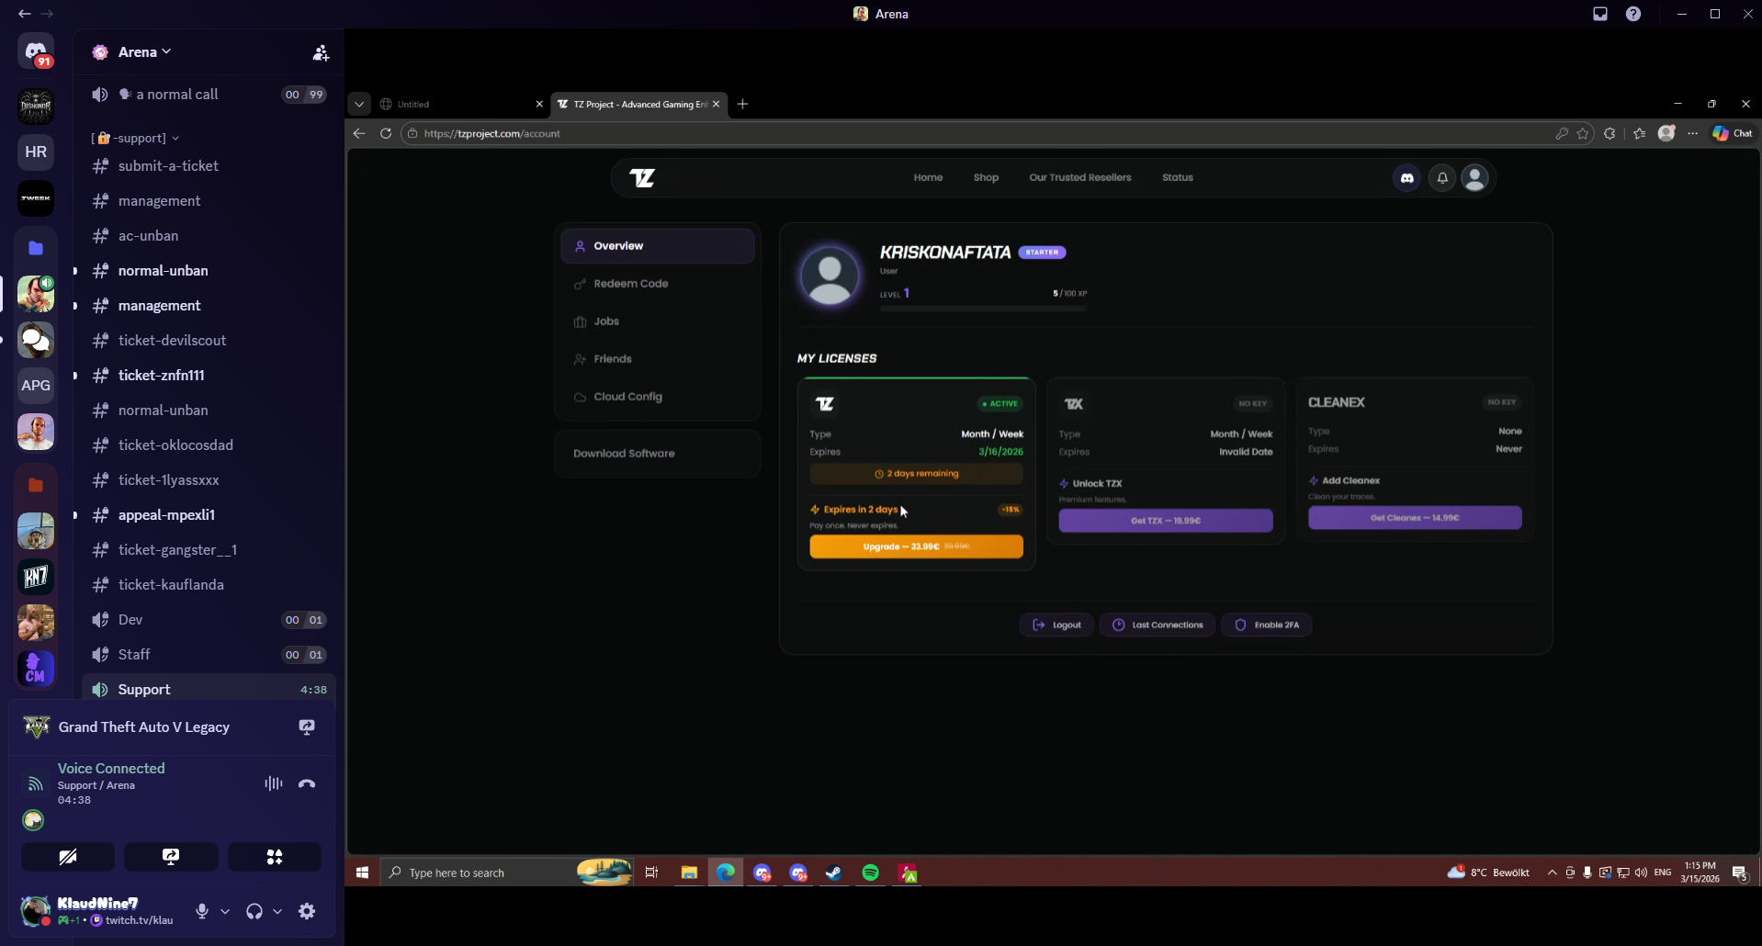Screen dimensions: 1762x946
Task: Collapse the support category
Action: (x=135, y=138)
